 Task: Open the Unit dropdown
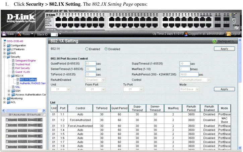61,89
